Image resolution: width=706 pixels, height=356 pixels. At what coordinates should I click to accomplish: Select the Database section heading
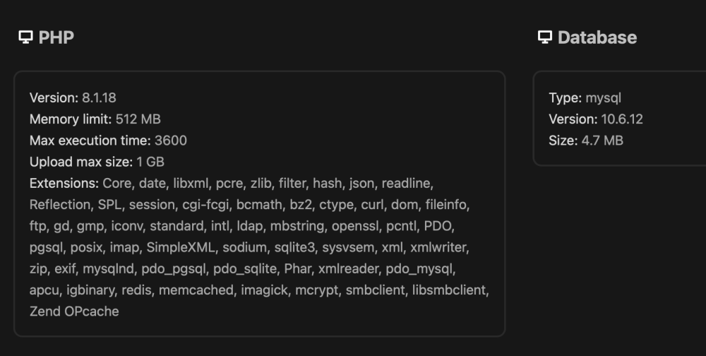tap(597, 37)
